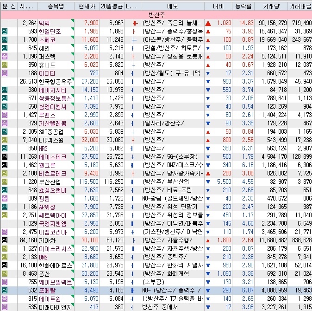Screen dimensions: 312x311
Task: Click the 증 badge beside 미래아이앤지
Action: 5,307
